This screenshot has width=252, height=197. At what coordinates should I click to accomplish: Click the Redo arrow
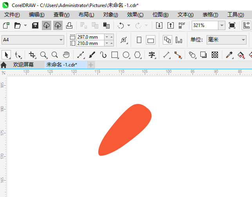click(x=138, y=25)
